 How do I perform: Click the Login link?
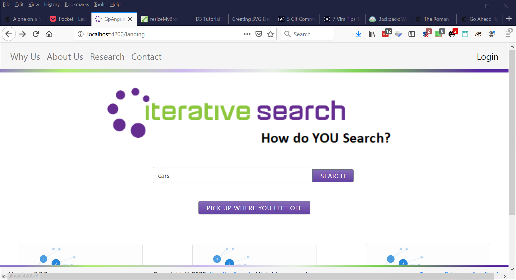click(x=487, y=57)
